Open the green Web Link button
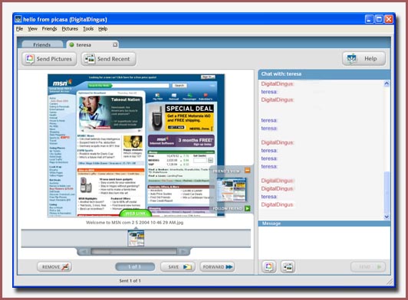408x300 pixels. coord(136,214)
